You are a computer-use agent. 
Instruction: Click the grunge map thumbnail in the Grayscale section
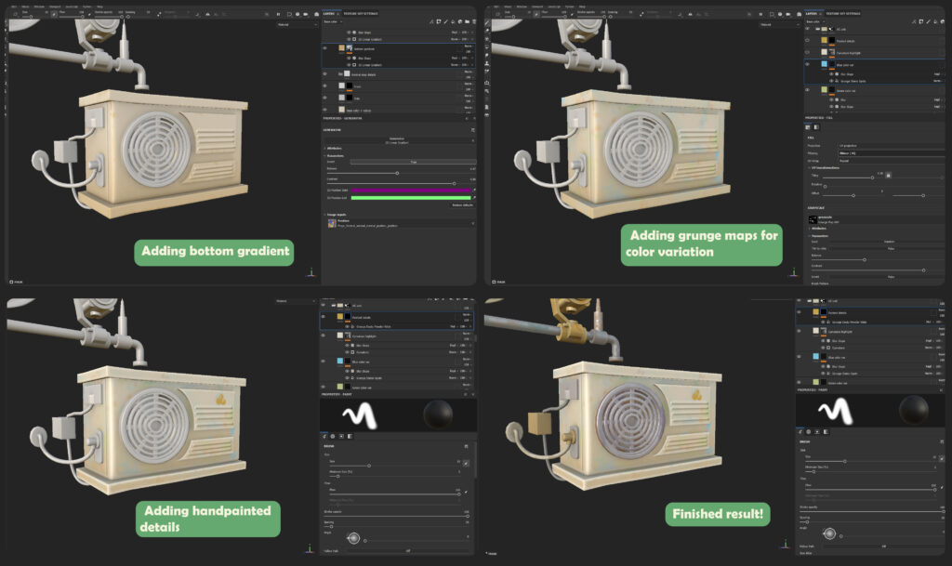coord(811,217)
